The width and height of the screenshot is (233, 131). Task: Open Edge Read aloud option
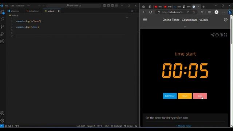188,12
